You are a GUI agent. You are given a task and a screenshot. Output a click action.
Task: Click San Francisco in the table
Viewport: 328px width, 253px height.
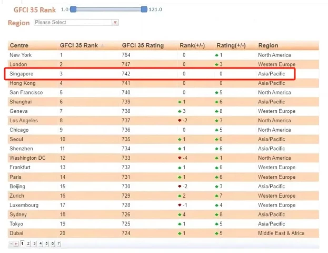point(26,92)
